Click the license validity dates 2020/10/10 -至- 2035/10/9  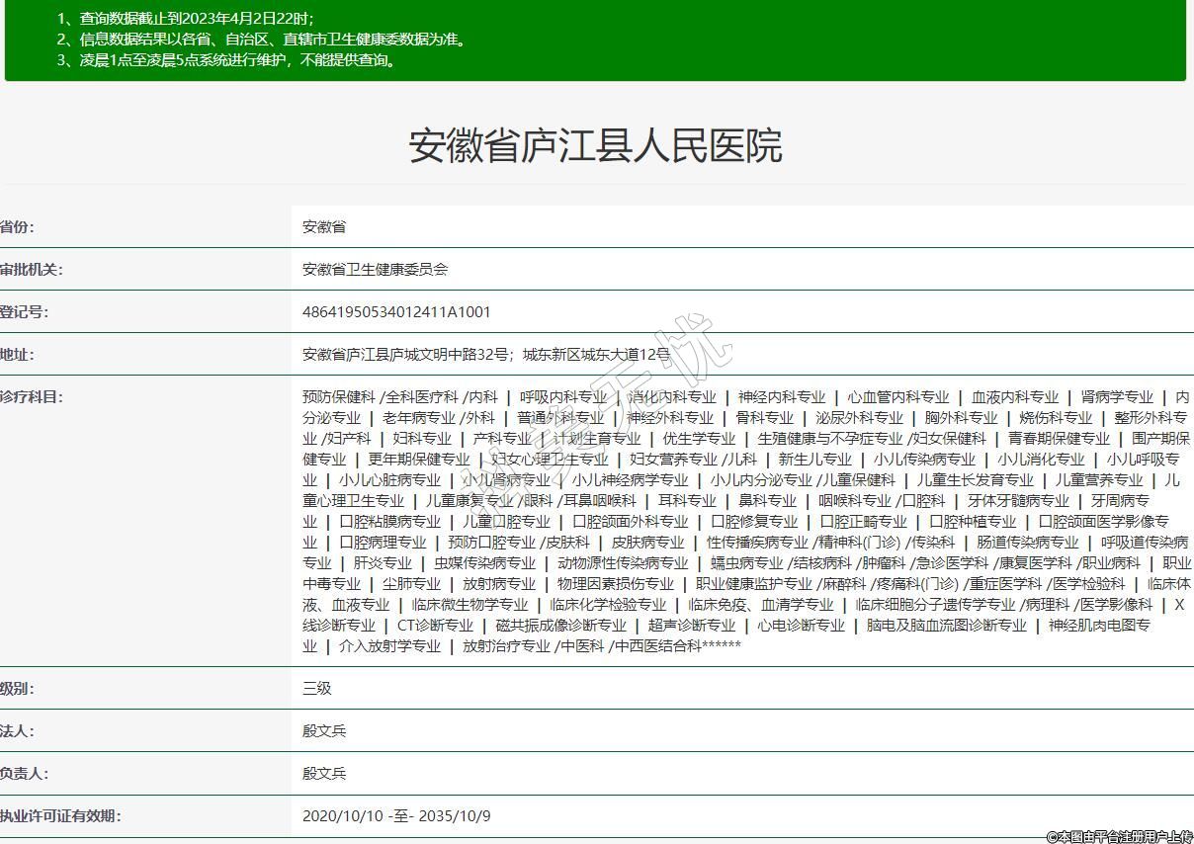[x=396, y=816]
